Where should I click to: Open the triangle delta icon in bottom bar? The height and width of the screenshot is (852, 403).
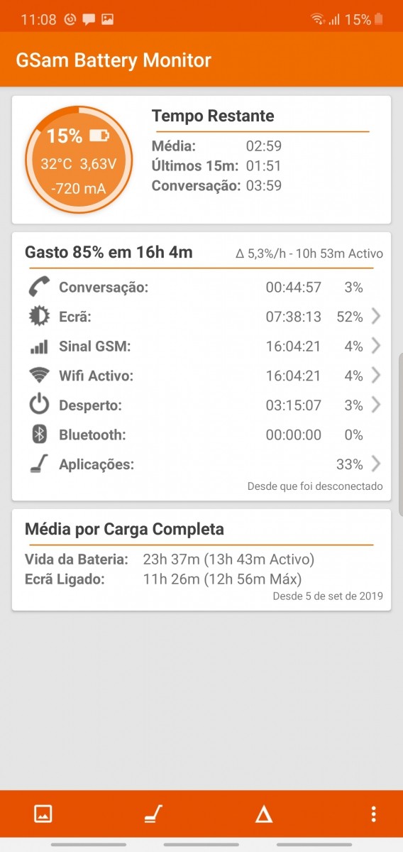(264, 814)
